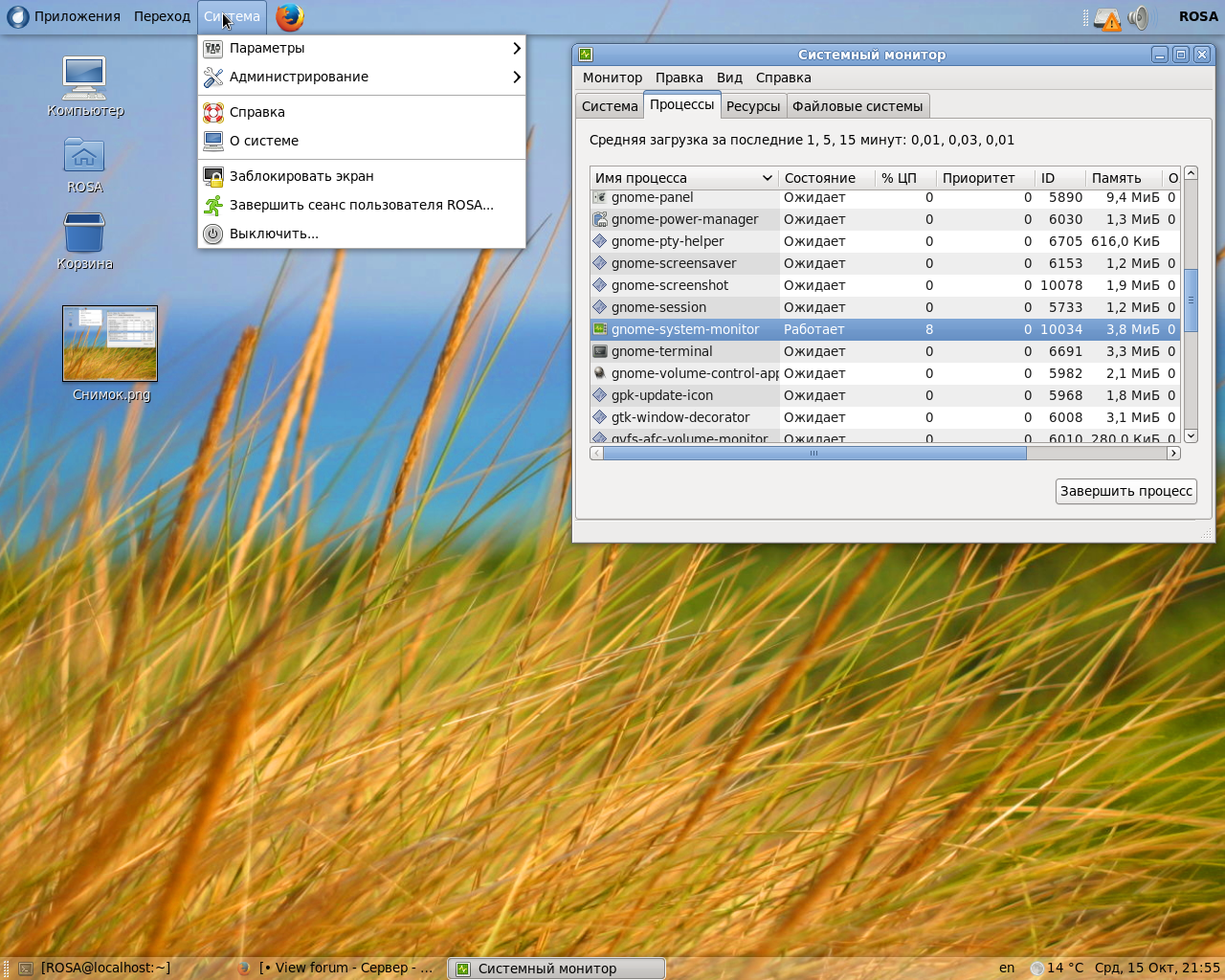
Task: Open the ROSA home folder icon
Action: [x=84, y=156]
